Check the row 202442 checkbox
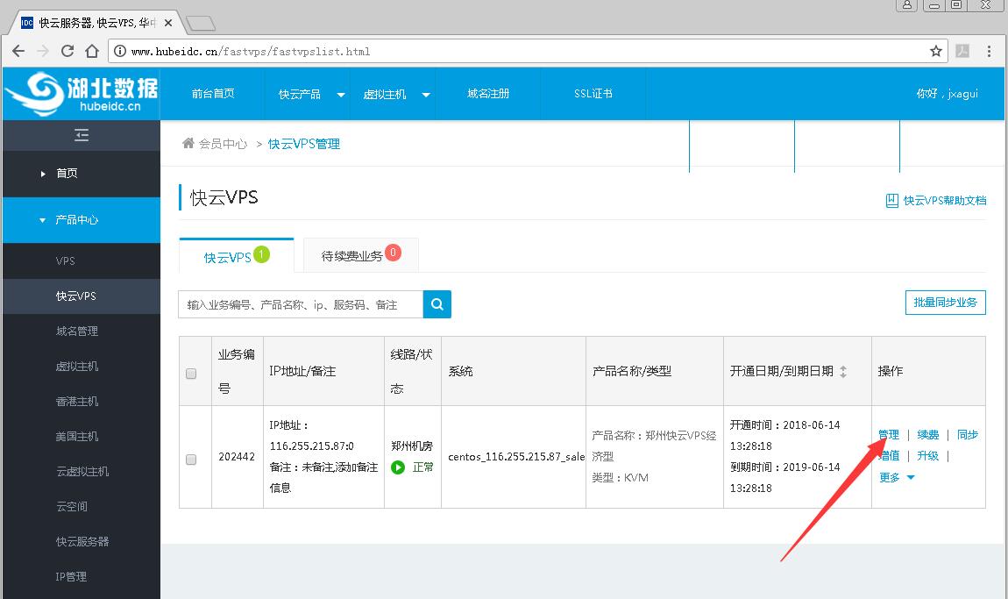The image size is (1008, 599). 191,460
